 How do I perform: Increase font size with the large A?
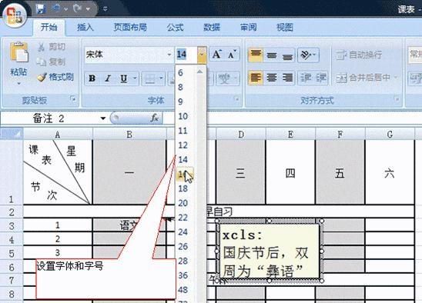pyautogui.click(x=217, y=55)
